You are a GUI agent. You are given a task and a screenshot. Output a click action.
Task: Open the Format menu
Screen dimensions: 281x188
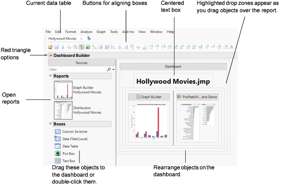pos(71,32)
